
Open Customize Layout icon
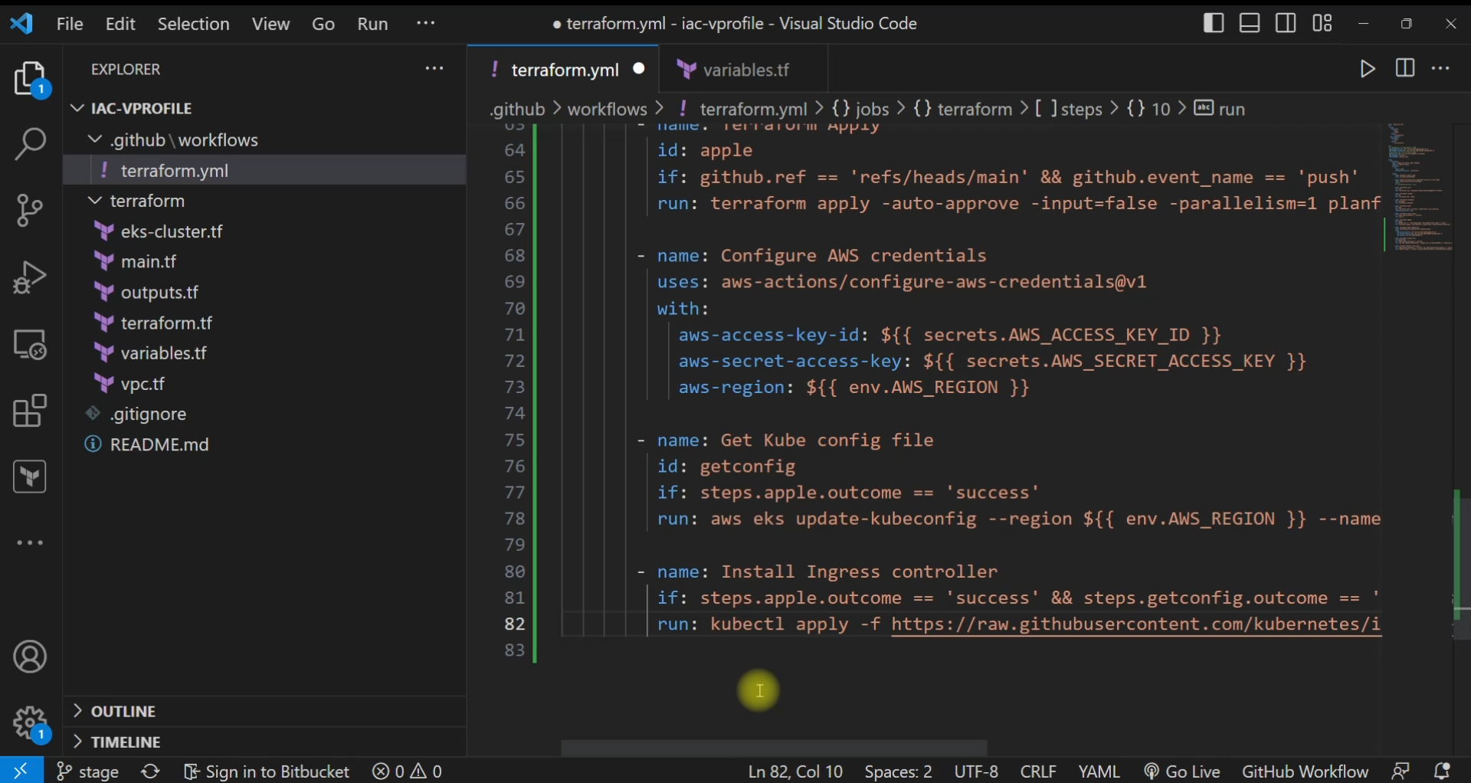(1323, 23)
